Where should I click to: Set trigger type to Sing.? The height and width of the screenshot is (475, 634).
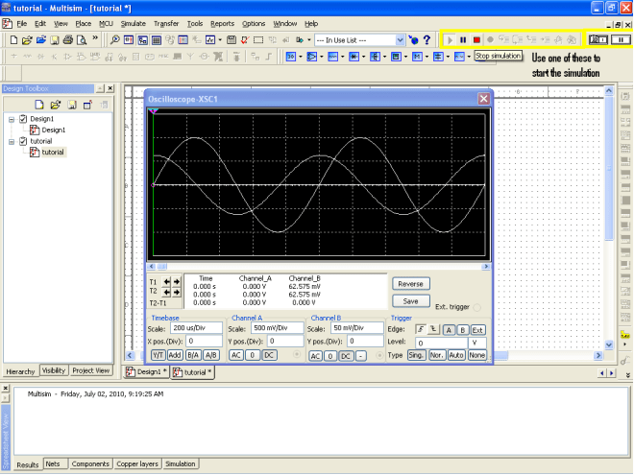[x=416, y=355]
